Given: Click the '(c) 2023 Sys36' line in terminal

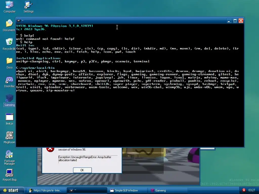Looking at the screenshot, I should [x=31, y=29].
